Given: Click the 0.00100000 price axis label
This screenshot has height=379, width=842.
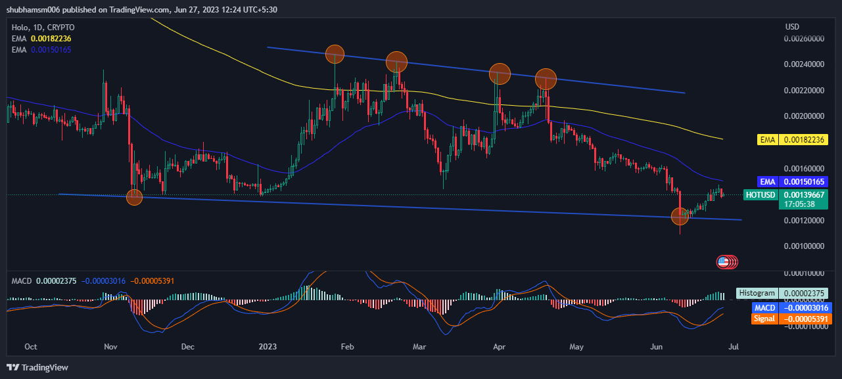Looking at the screenshot, I should (805, 246).
